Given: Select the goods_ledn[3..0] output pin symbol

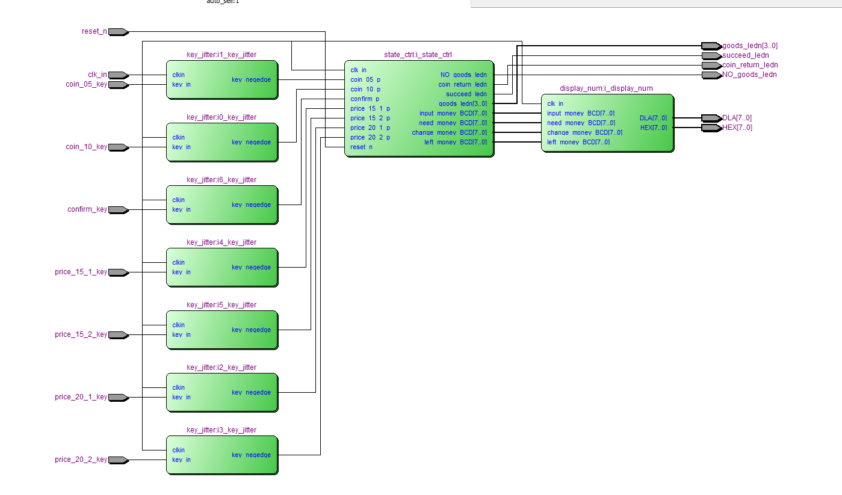Looking at the screenshot, I should pyautogui.click(x=711, y=46).
